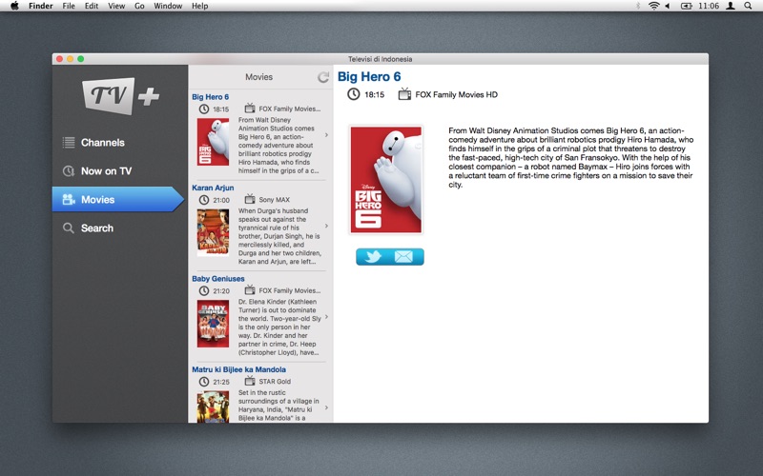Viewport: 763px width, 476px height.
Task: Click the Wi-Fi status icon
Action: [654, 6]
